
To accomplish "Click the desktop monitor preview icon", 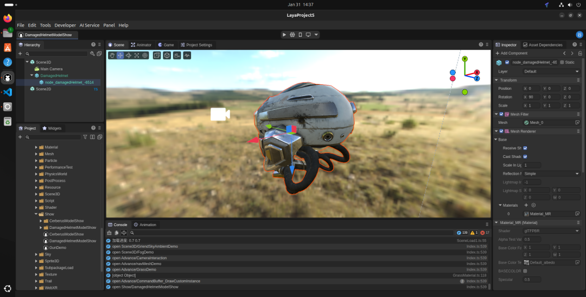I will pyautogui.click(x=308, y=35).
